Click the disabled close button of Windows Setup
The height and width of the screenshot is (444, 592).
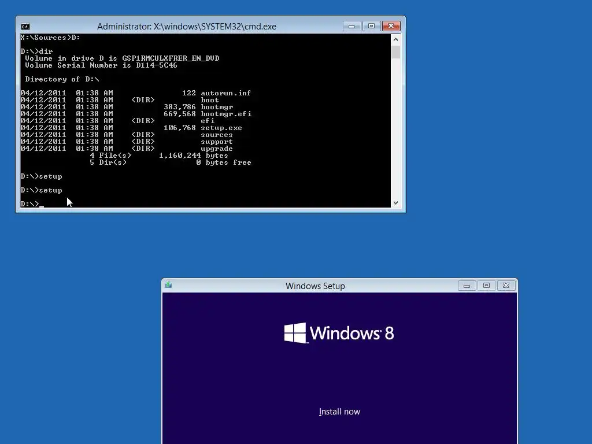(506, 286)
